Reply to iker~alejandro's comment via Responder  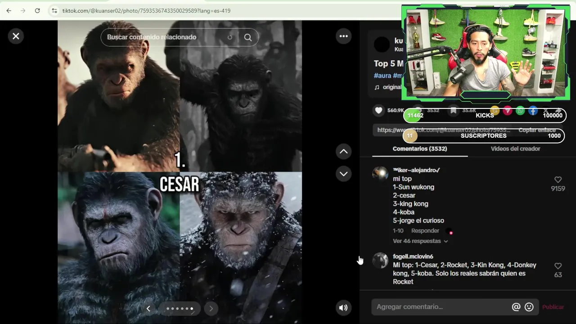pyautogui.click(x=425, y=231)
